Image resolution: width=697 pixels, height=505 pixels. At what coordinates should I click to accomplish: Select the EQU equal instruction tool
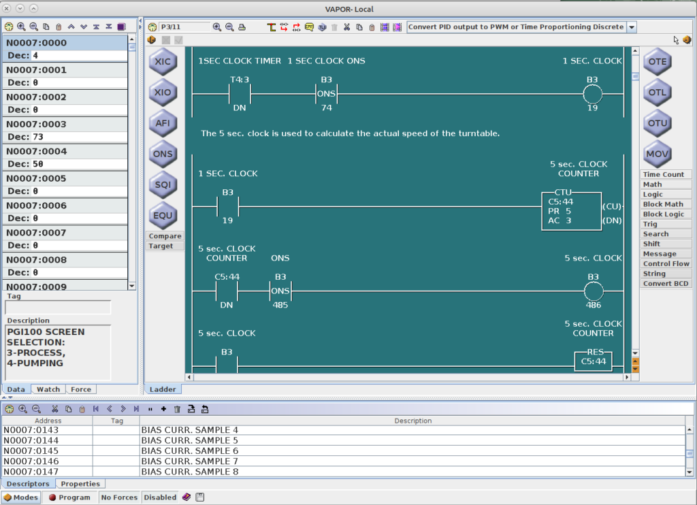point(162,216)
